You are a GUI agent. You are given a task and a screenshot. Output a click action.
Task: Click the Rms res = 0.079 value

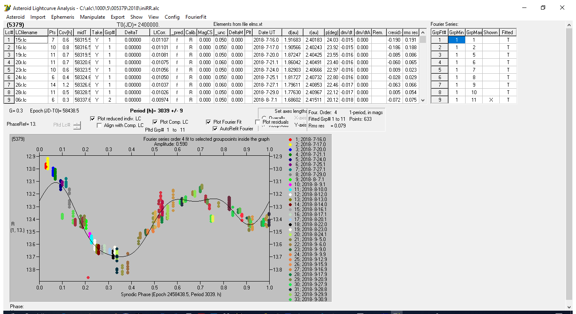tap(327, 126)
